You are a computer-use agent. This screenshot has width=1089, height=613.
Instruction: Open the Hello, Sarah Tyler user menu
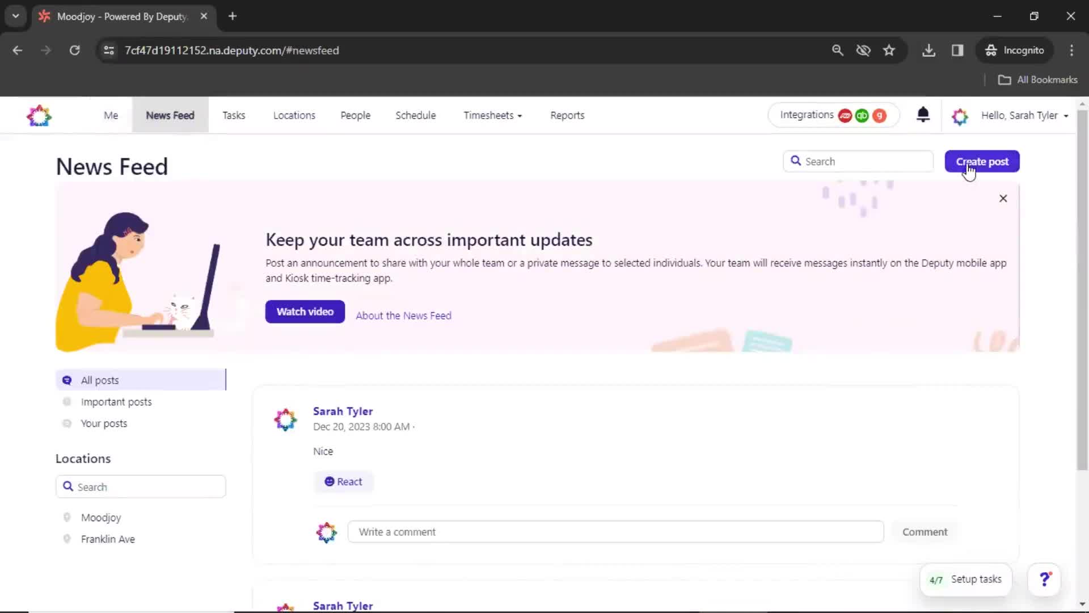(1024, 115)
